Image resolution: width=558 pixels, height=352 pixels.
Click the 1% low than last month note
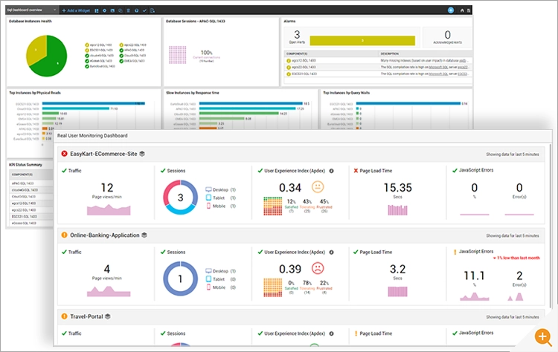(x=516, y=258)
